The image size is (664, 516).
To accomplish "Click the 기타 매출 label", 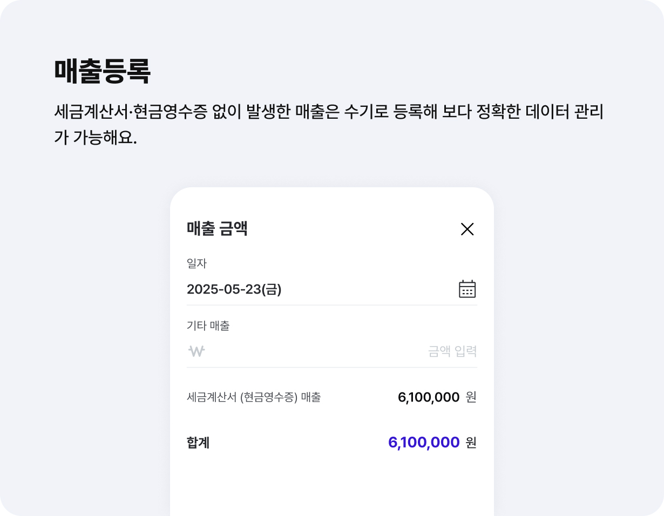I will [208, 325].
